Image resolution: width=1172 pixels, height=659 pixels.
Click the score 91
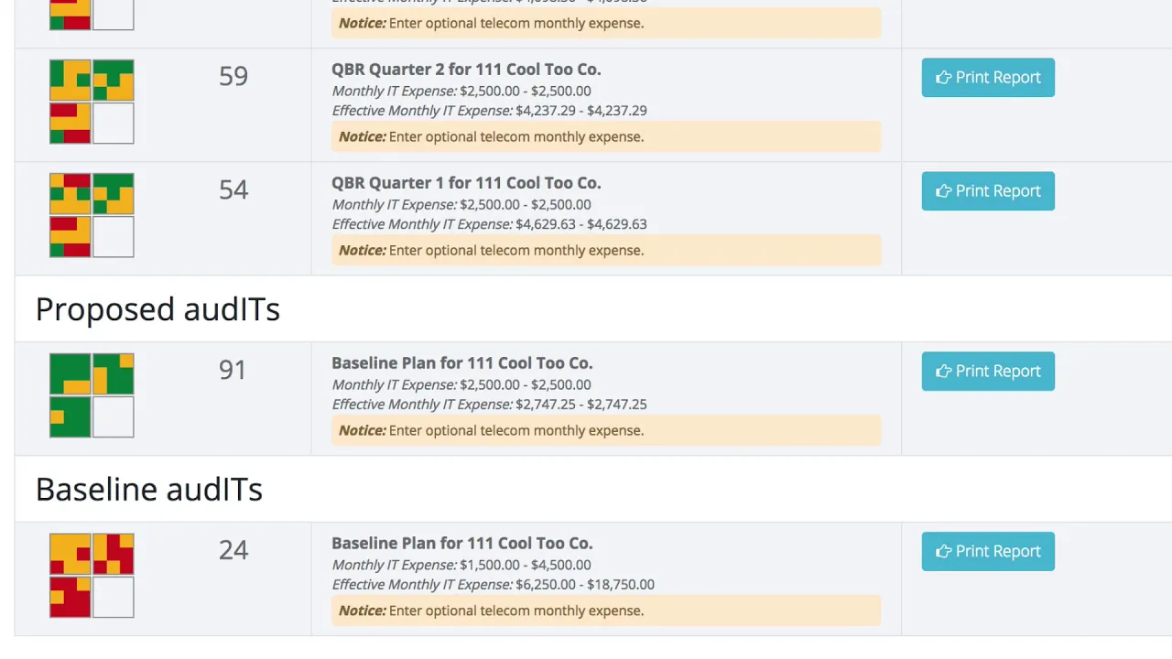pos(233,370)
